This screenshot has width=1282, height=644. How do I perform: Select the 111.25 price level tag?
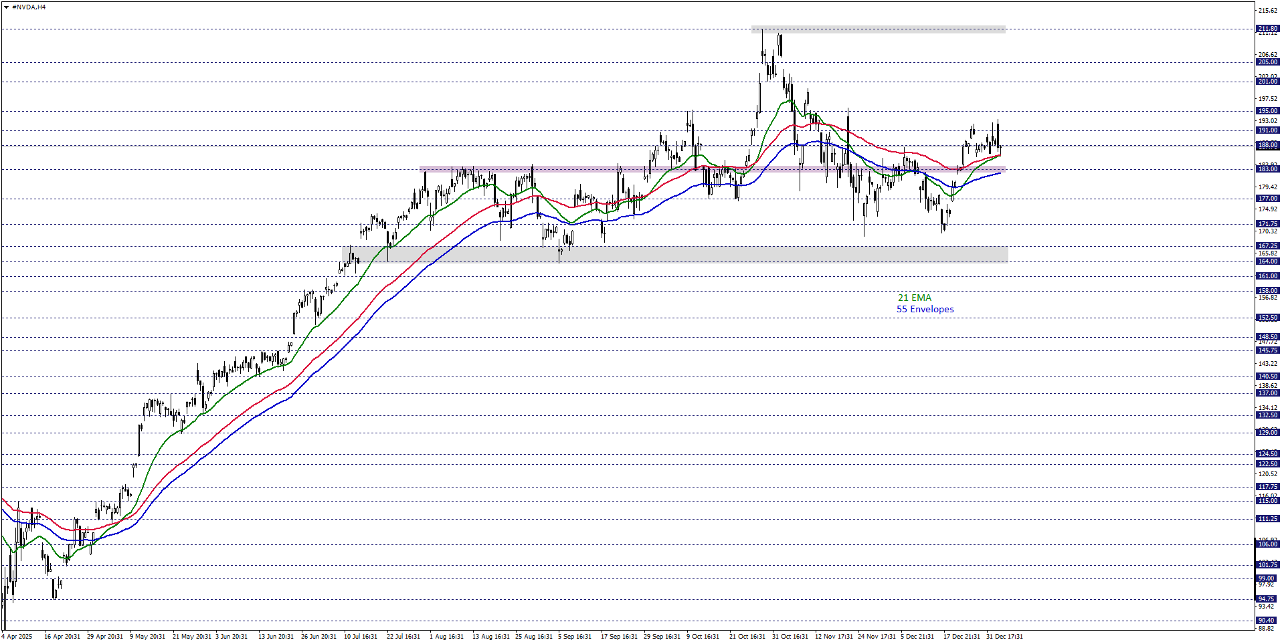coord(1267,519)
